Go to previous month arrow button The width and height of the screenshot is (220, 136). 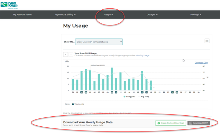65,54
